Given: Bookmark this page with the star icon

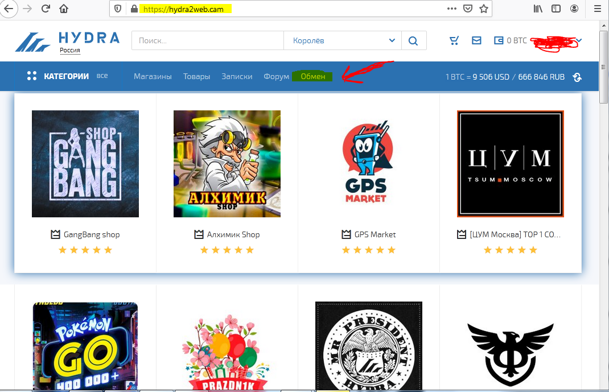Looking at the screenshot, I should [484, 9].
